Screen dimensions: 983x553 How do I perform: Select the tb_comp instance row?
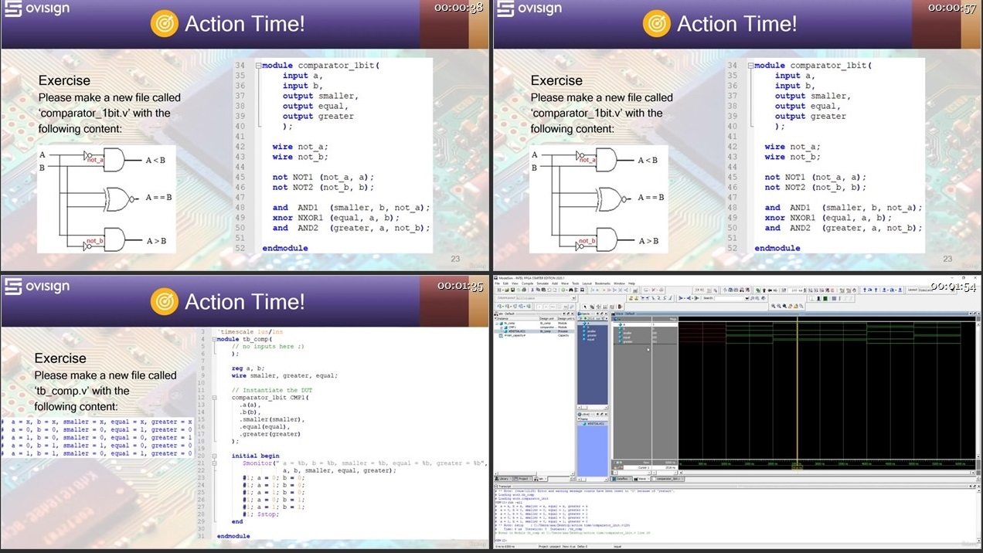pos(534,324)
